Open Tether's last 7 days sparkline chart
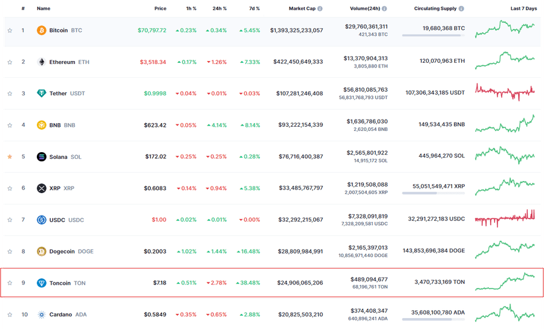 tap(505, 91)
